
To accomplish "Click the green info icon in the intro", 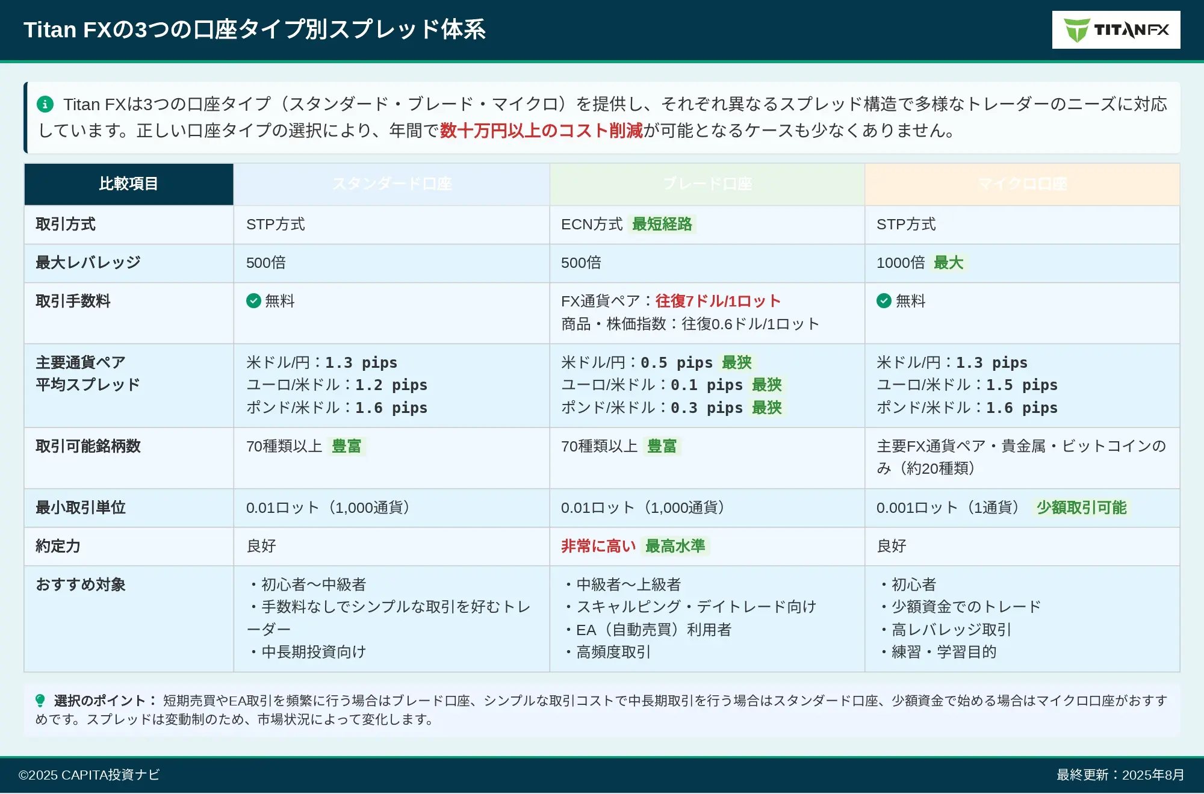I will click(x=45, y=104).
